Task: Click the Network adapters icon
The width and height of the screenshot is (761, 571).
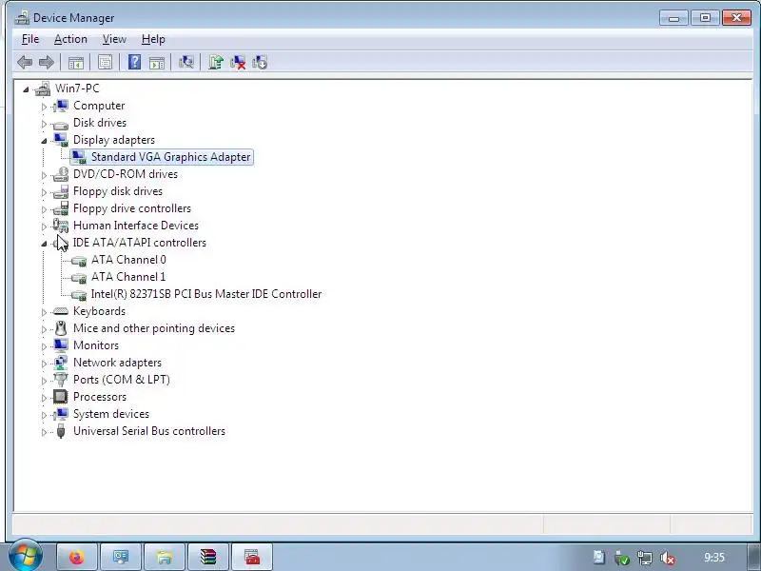Action: coord(61,363)
